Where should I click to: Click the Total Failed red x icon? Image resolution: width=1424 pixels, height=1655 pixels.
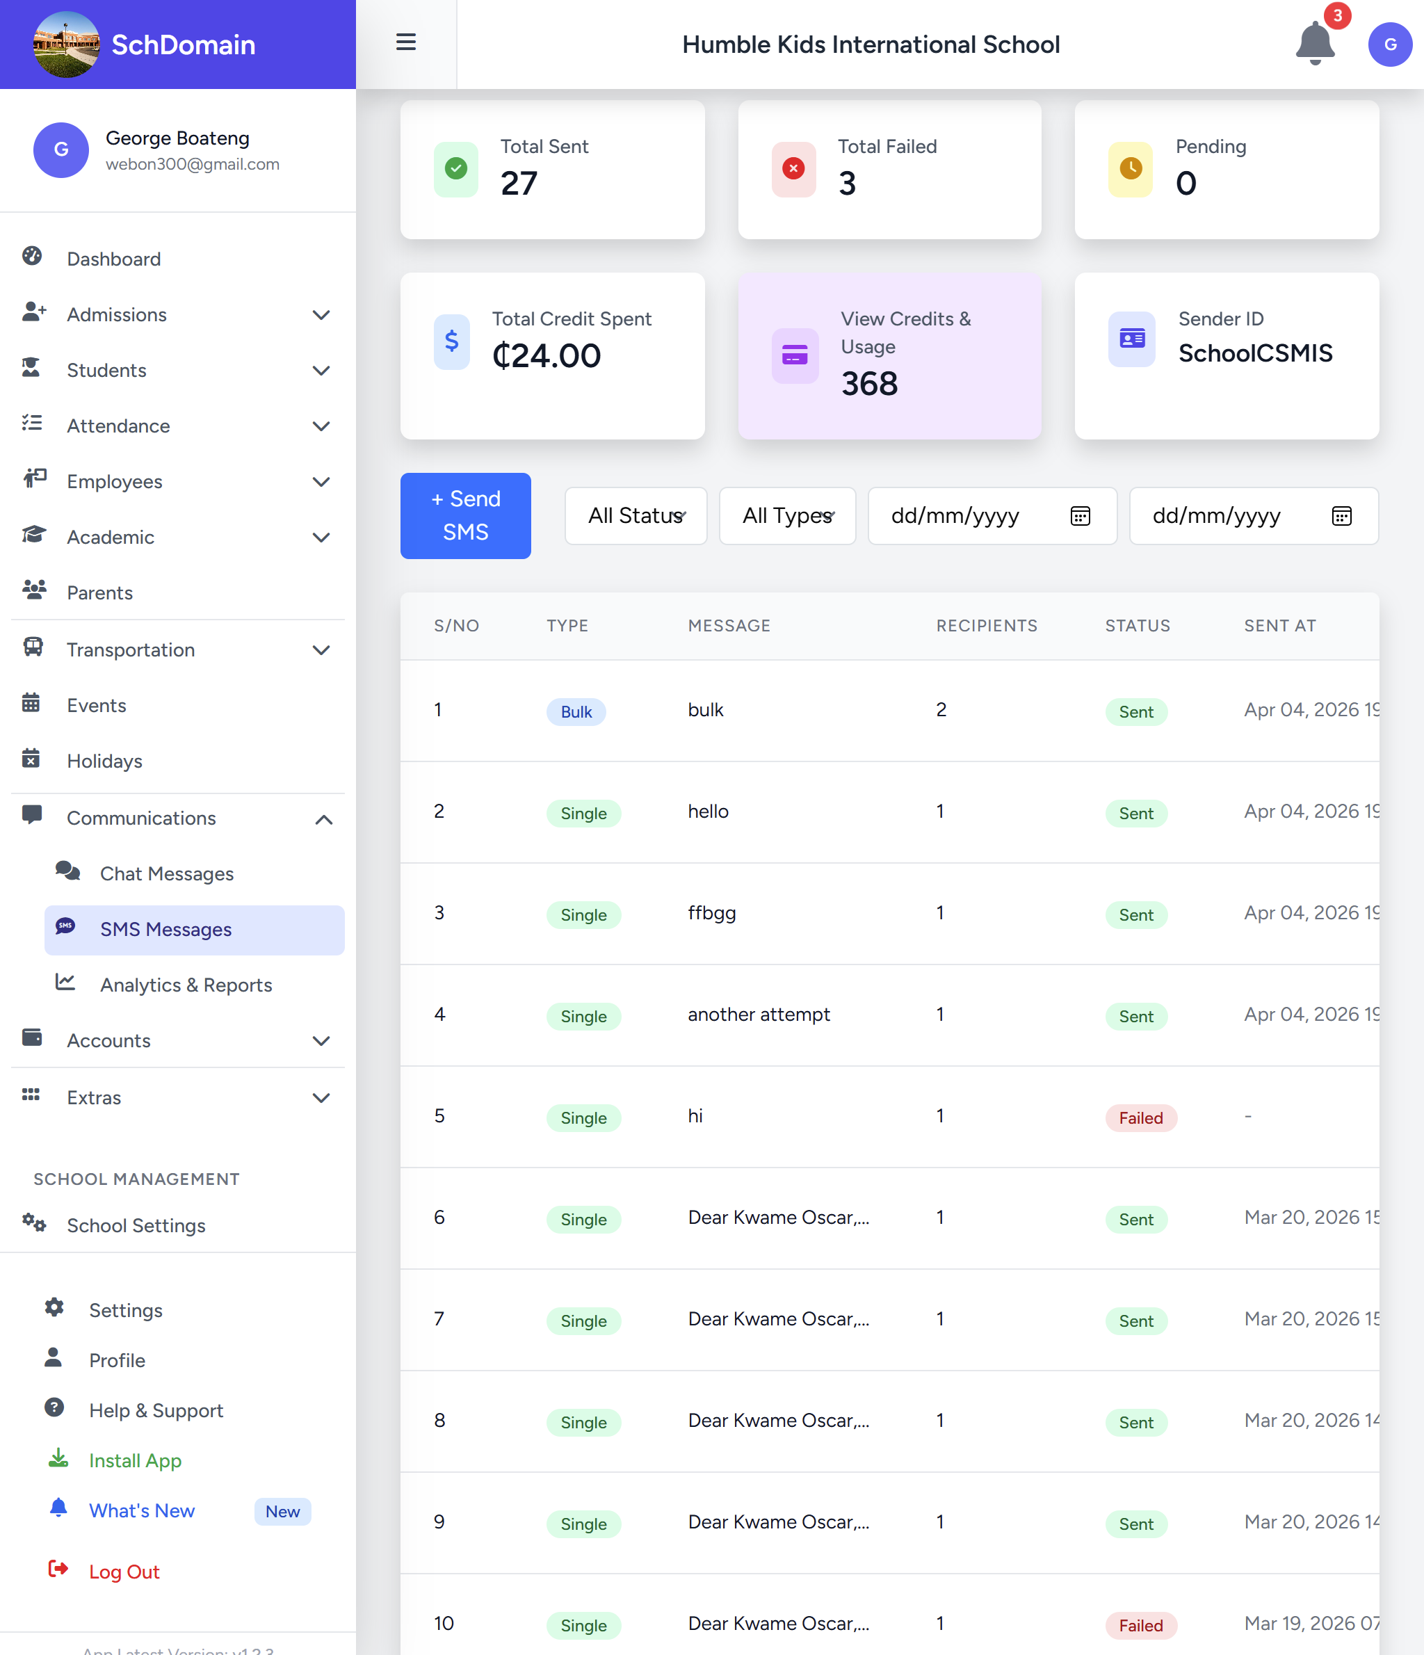(x=793, y=168)
